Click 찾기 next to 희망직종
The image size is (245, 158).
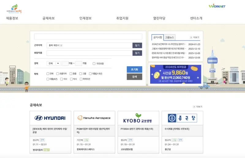click(137, 53)
